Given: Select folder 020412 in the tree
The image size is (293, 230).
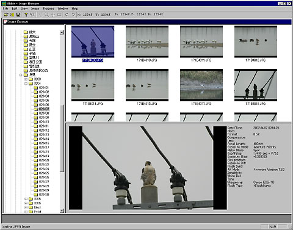Looking at the screenshot, I should (x=44, y=131).
